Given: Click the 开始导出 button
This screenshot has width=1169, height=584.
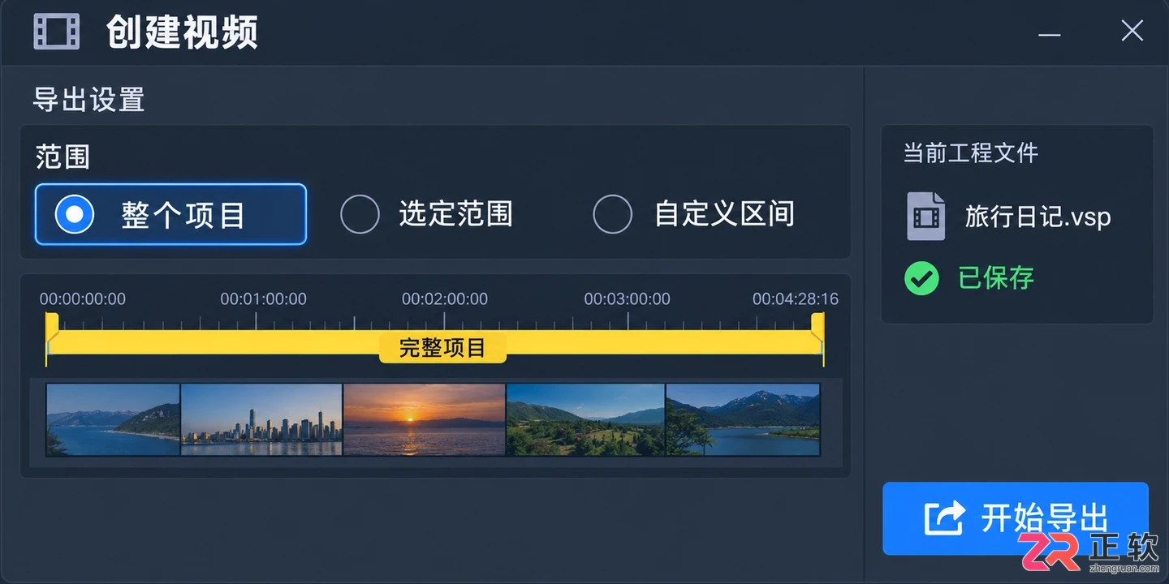Looking at the screenshot, I should pos(1016,518).
